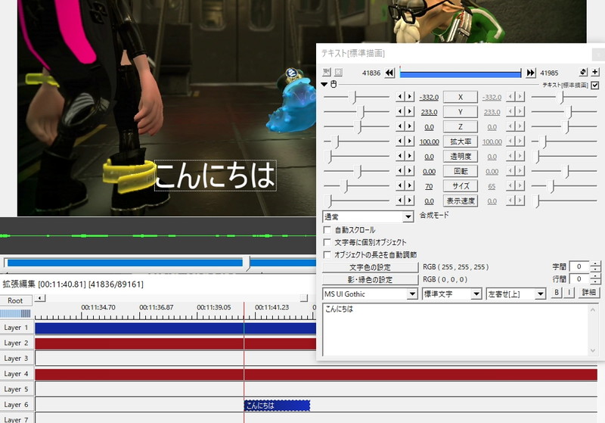Enable the 自動スクロール checkbox
Viewport: 605px width, 423px height.
tap(327, 230)
